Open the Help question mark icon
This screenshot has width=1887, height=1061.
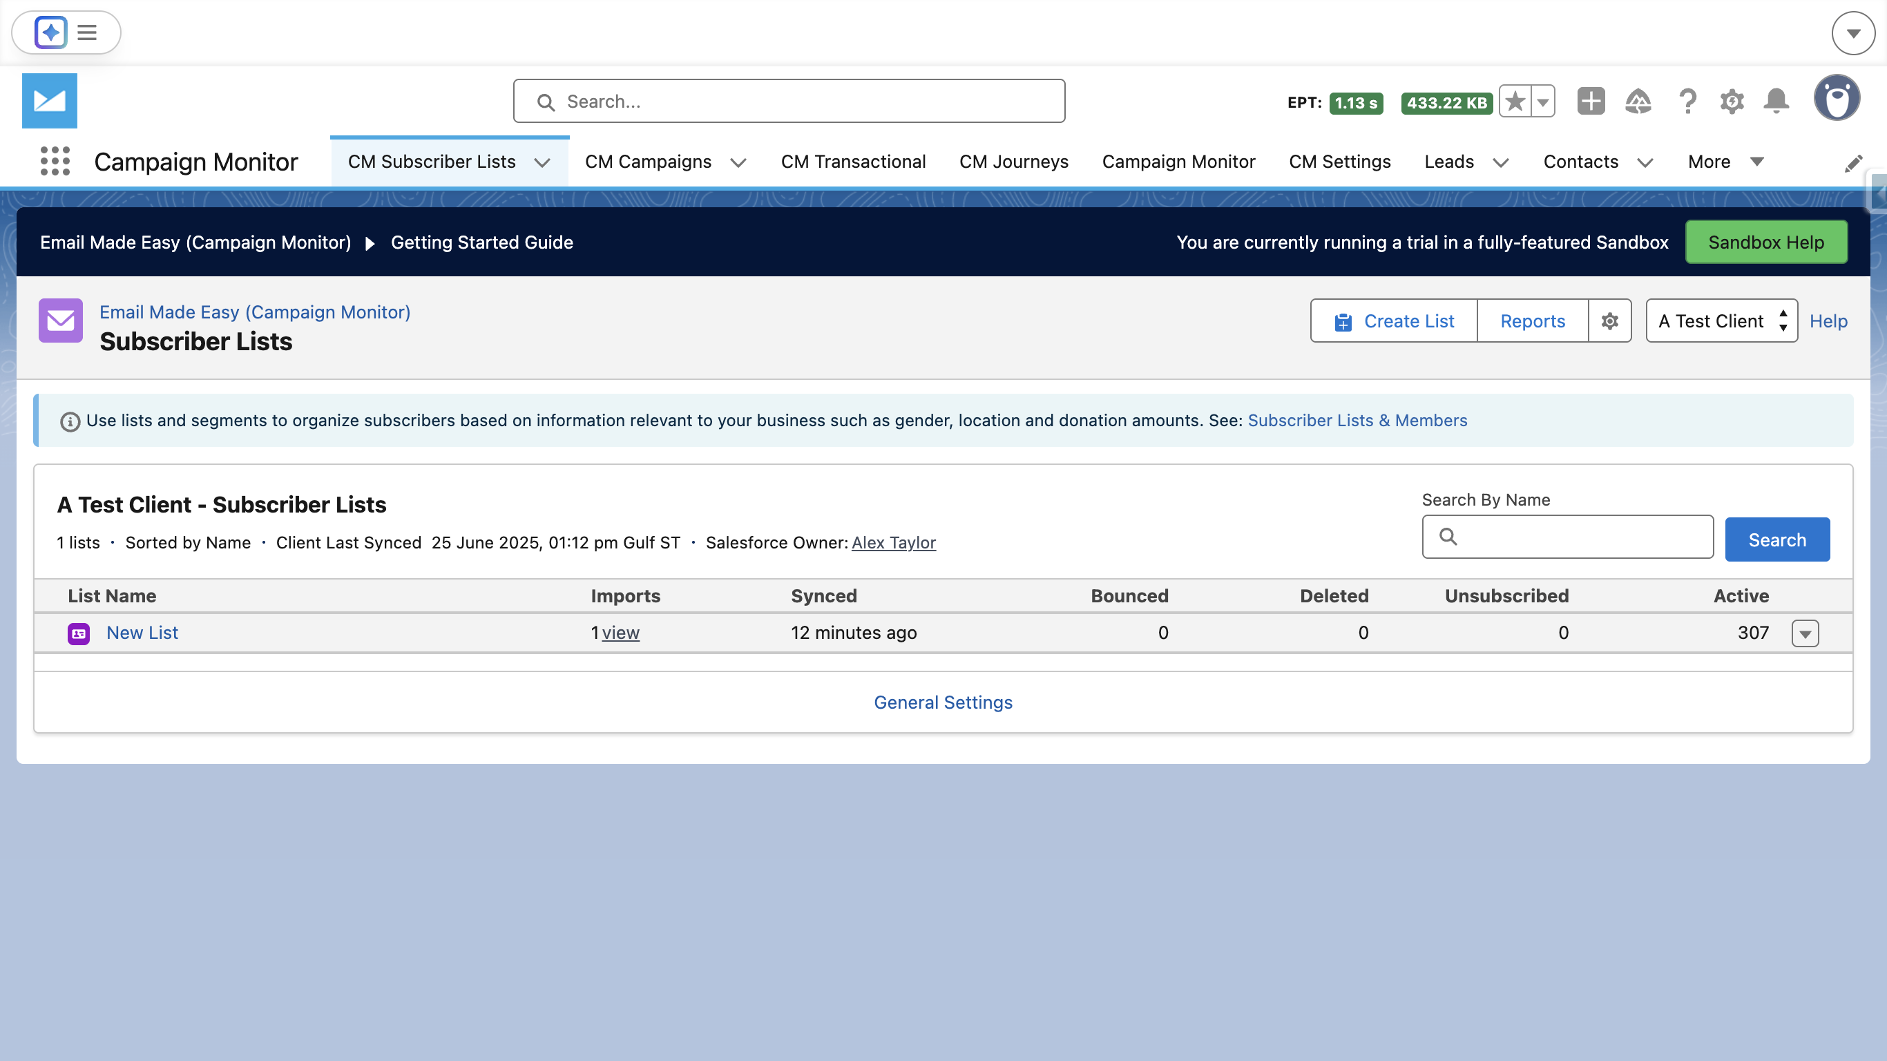pos(1687,101)
